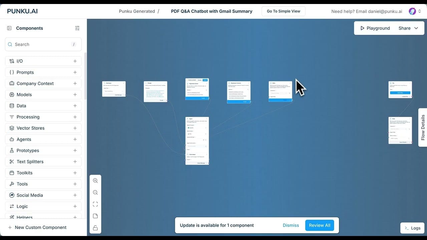Dismiss the component update notification
This screenshot has height=240, width=427.
291,225
